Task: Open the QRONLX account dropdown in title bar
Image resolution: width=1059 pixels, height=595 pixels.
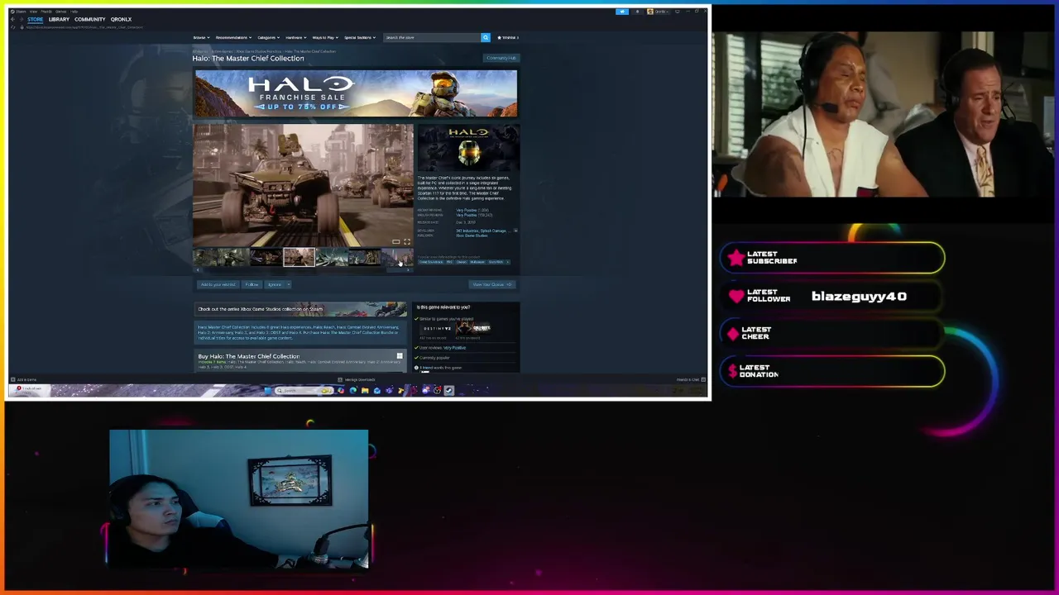Action: coord(659,12)
